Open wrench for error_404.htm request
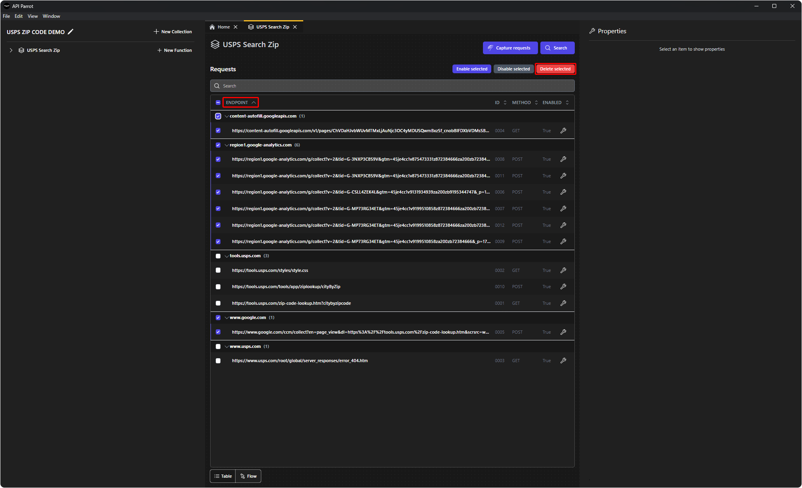This screenshot has width=802, height=488. pos(563,361)
